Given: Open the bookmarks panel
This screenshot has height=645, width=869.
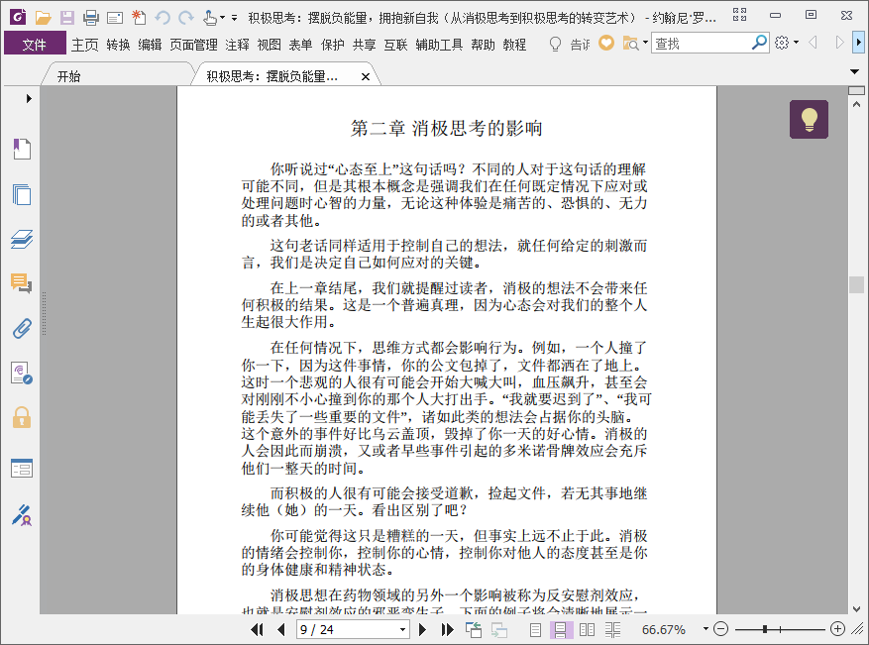Looking at the screenshot, I should 22,149.
